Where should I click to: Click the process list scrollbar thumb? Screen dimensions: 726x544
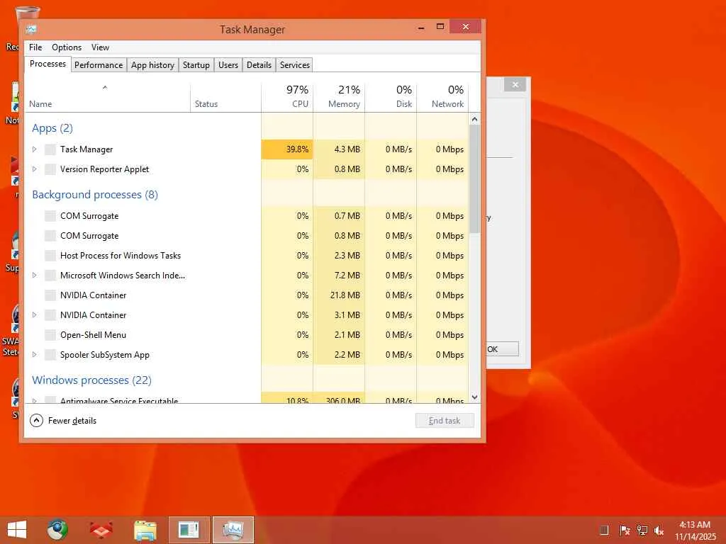(x=474, y=178)
